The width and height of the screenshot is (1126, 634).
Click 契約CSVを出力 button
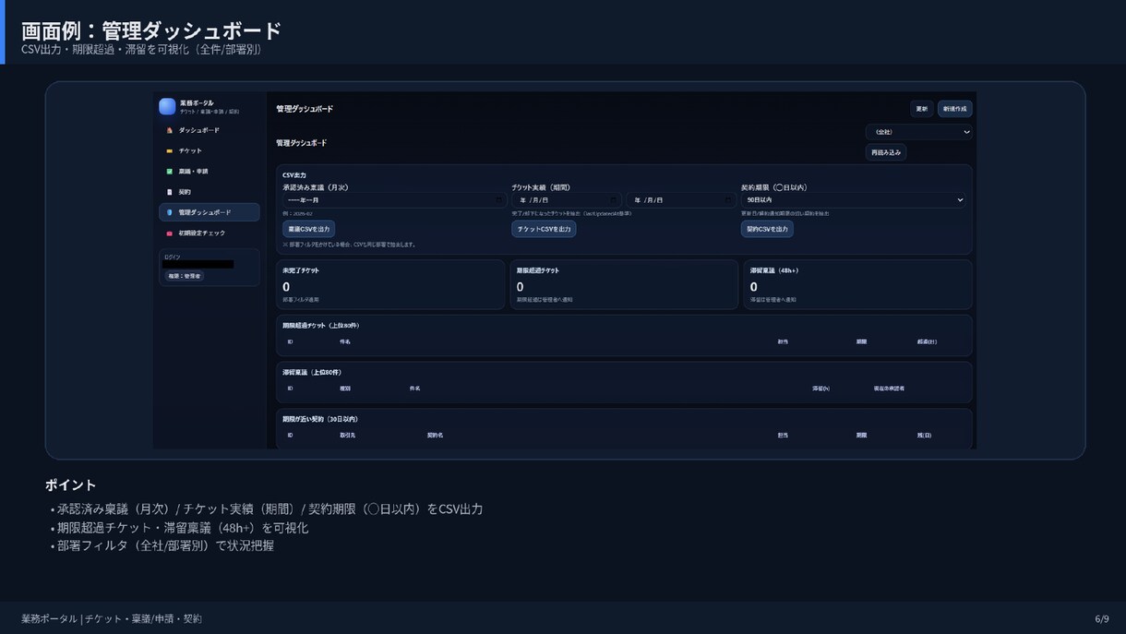click(767, 229)
